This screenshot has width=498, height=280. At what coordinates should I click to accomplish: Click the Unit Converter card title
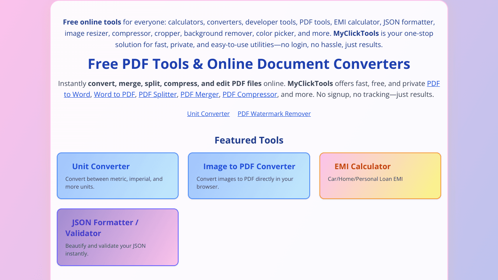101,166
